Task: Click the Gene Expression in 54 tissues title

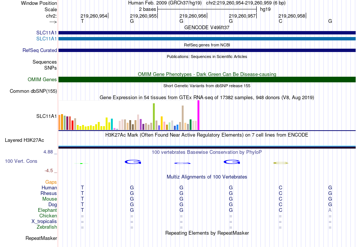Action: click(207, 98)
